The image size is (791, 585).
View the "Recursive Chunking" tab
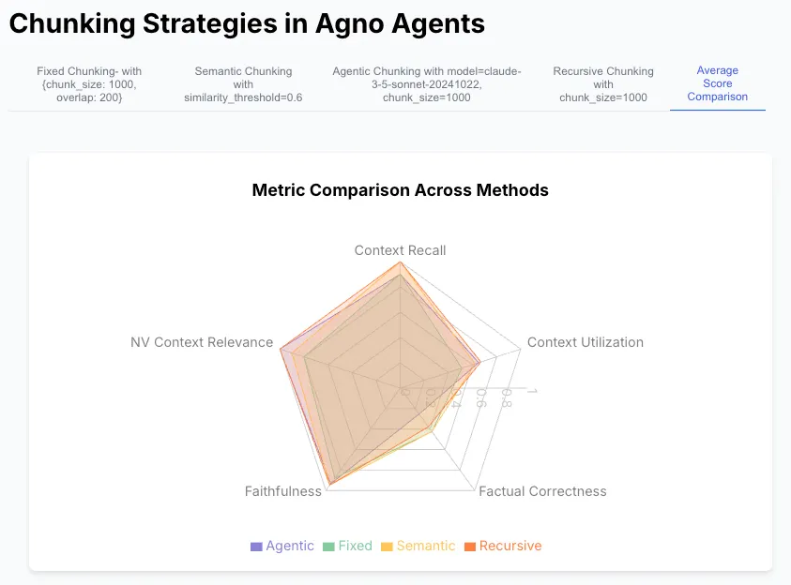602,83
